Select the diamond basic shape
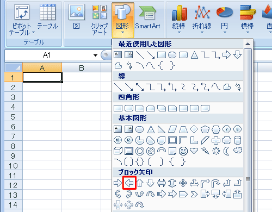272x212 pixels. click(194, 129)
